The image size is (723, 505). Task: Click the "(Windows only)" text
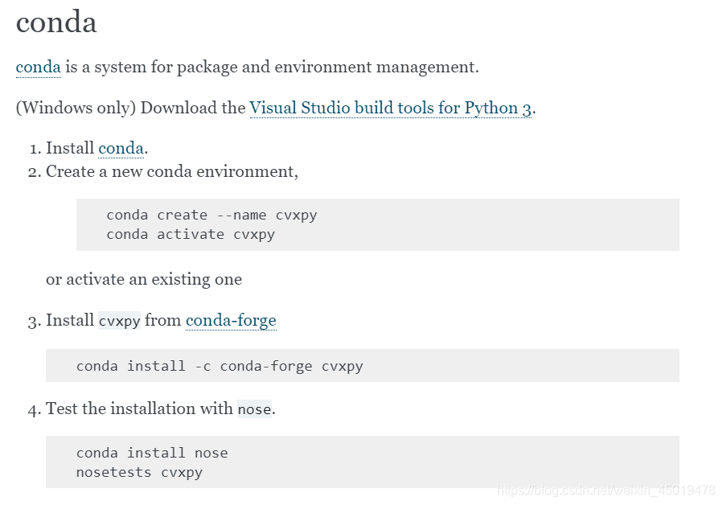tap(76, 108)
